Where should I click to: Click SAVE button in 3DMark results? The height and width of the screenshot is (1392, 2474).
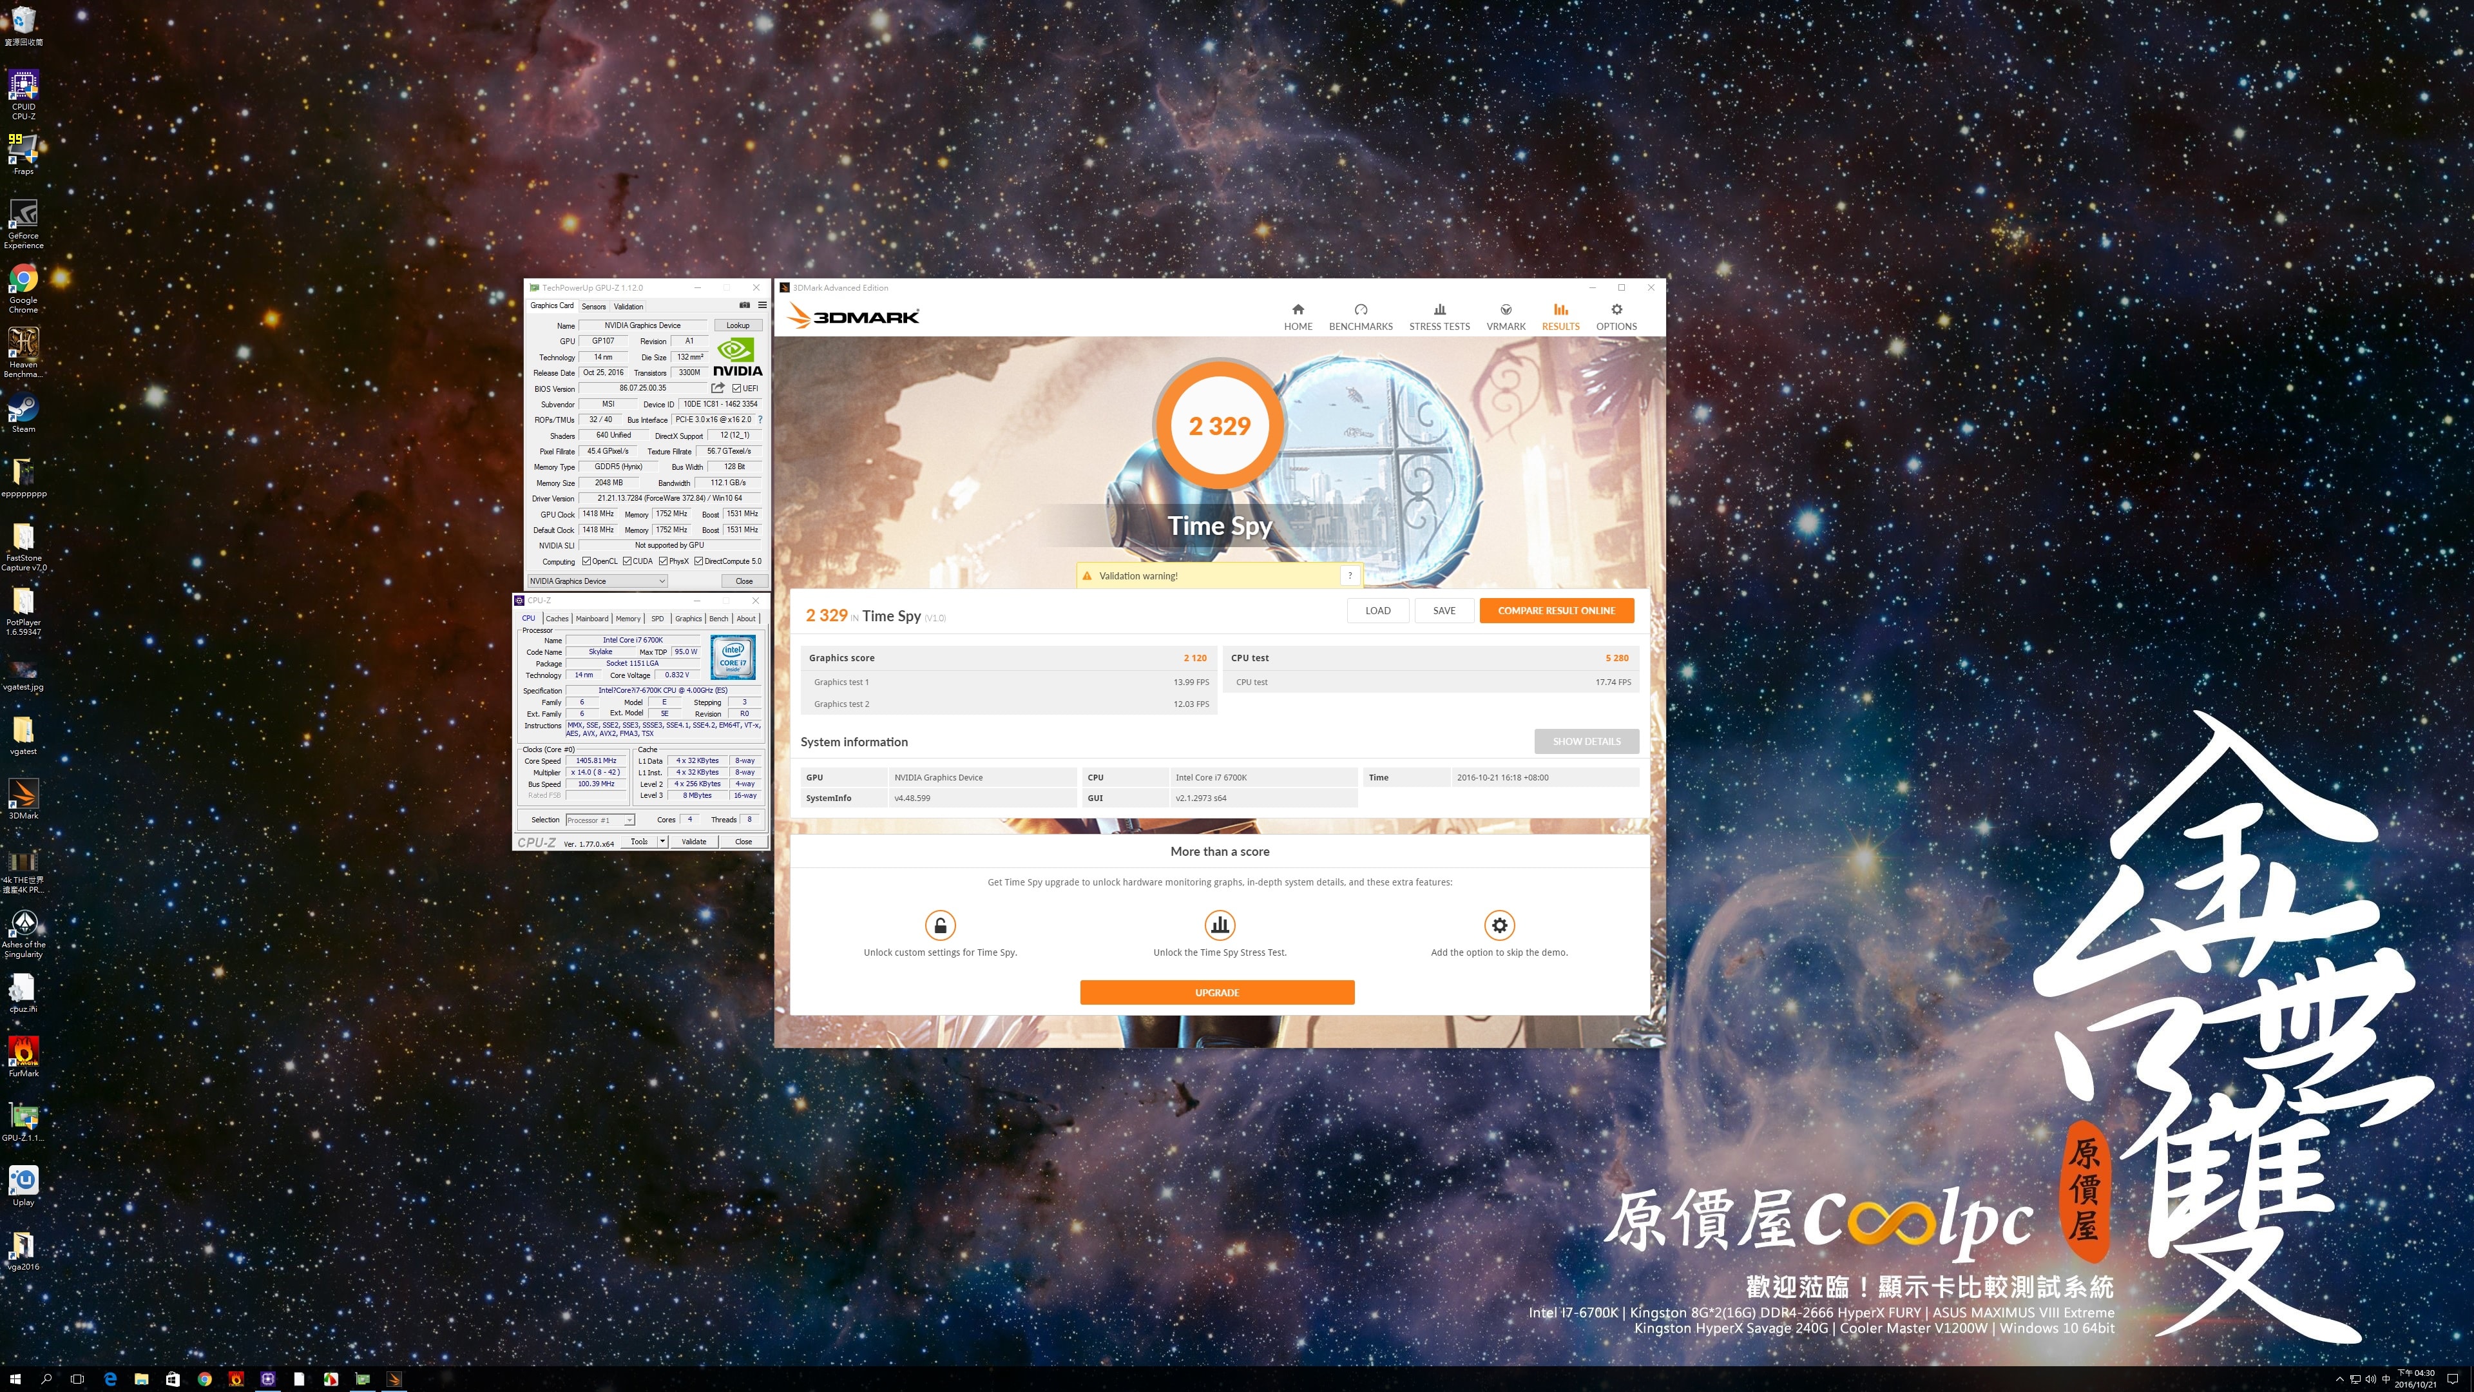tap(1443, 611)
